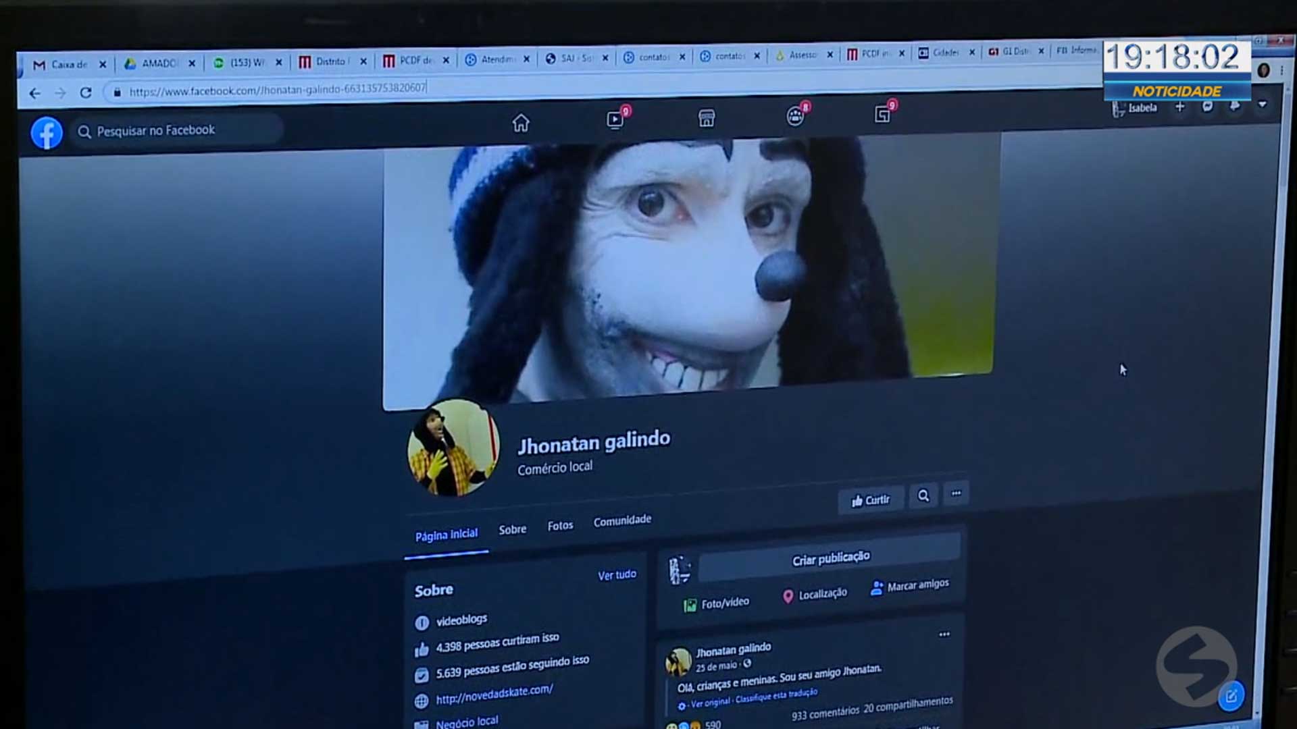
Task: Open the Facebook Home icon
Action: pos(520,123)
